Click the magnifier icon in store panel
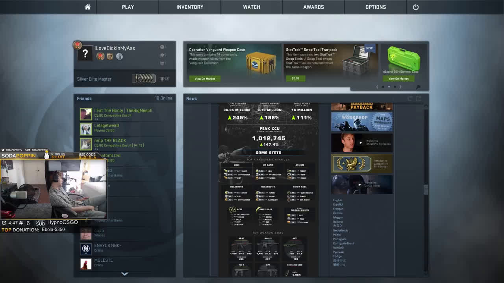504x283 pixels. tap(418, 87)
